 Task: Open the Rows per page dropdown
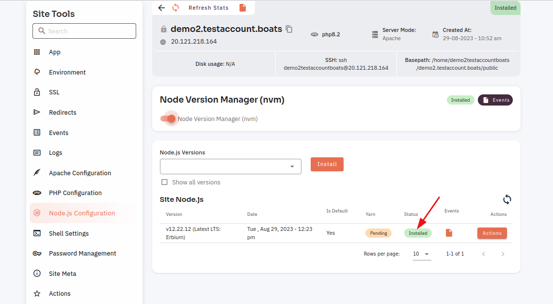click(x=422, y=254)
